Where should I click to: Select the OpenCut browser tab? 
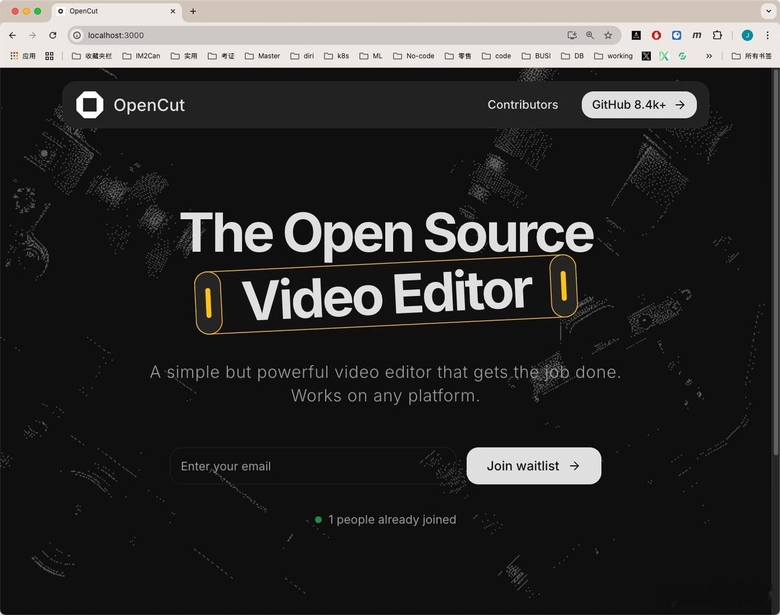tap(116, 11)
